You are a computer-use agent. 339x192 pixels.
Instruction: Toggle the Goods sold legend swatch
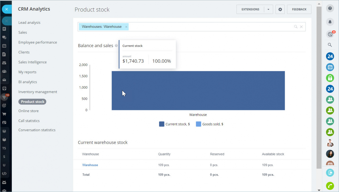click(x=198, y=124)
